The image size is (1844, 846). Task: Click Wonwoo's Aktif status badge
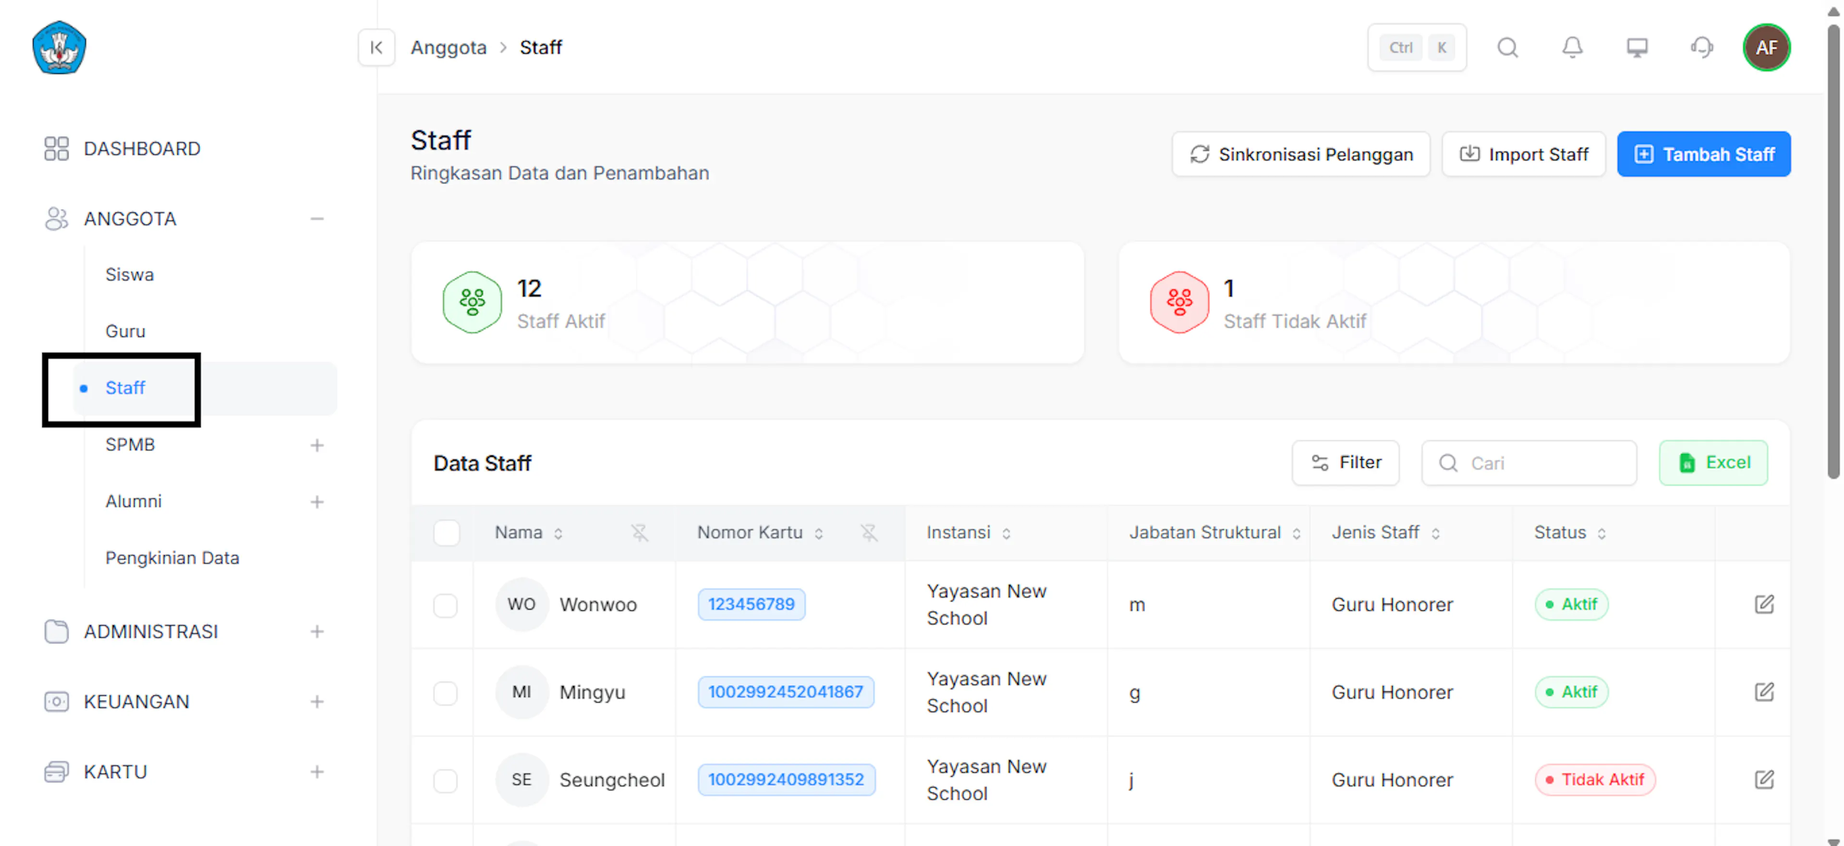1571,604
